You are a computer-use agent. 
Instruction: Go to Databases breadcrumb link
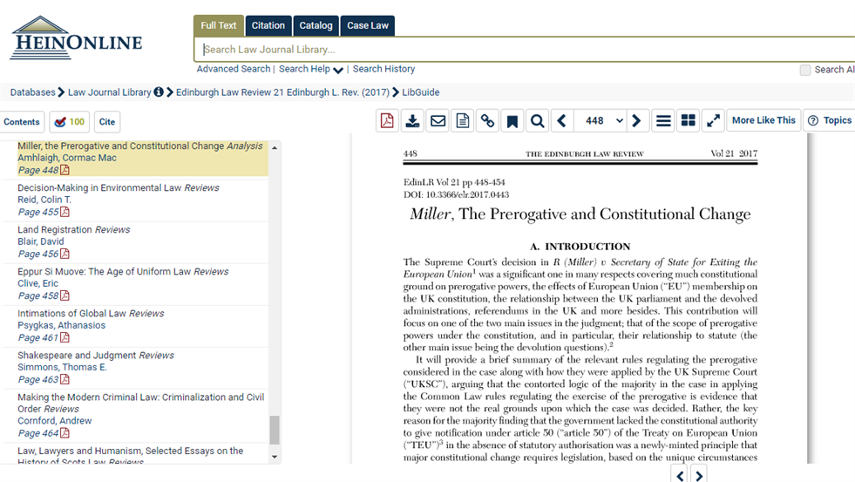coord(33,92)
